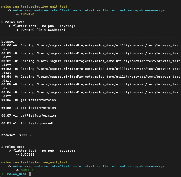The image size is (181, 177).
Task: Click the 00:05 +0: loading line
Action: click(x=90, y=84)
